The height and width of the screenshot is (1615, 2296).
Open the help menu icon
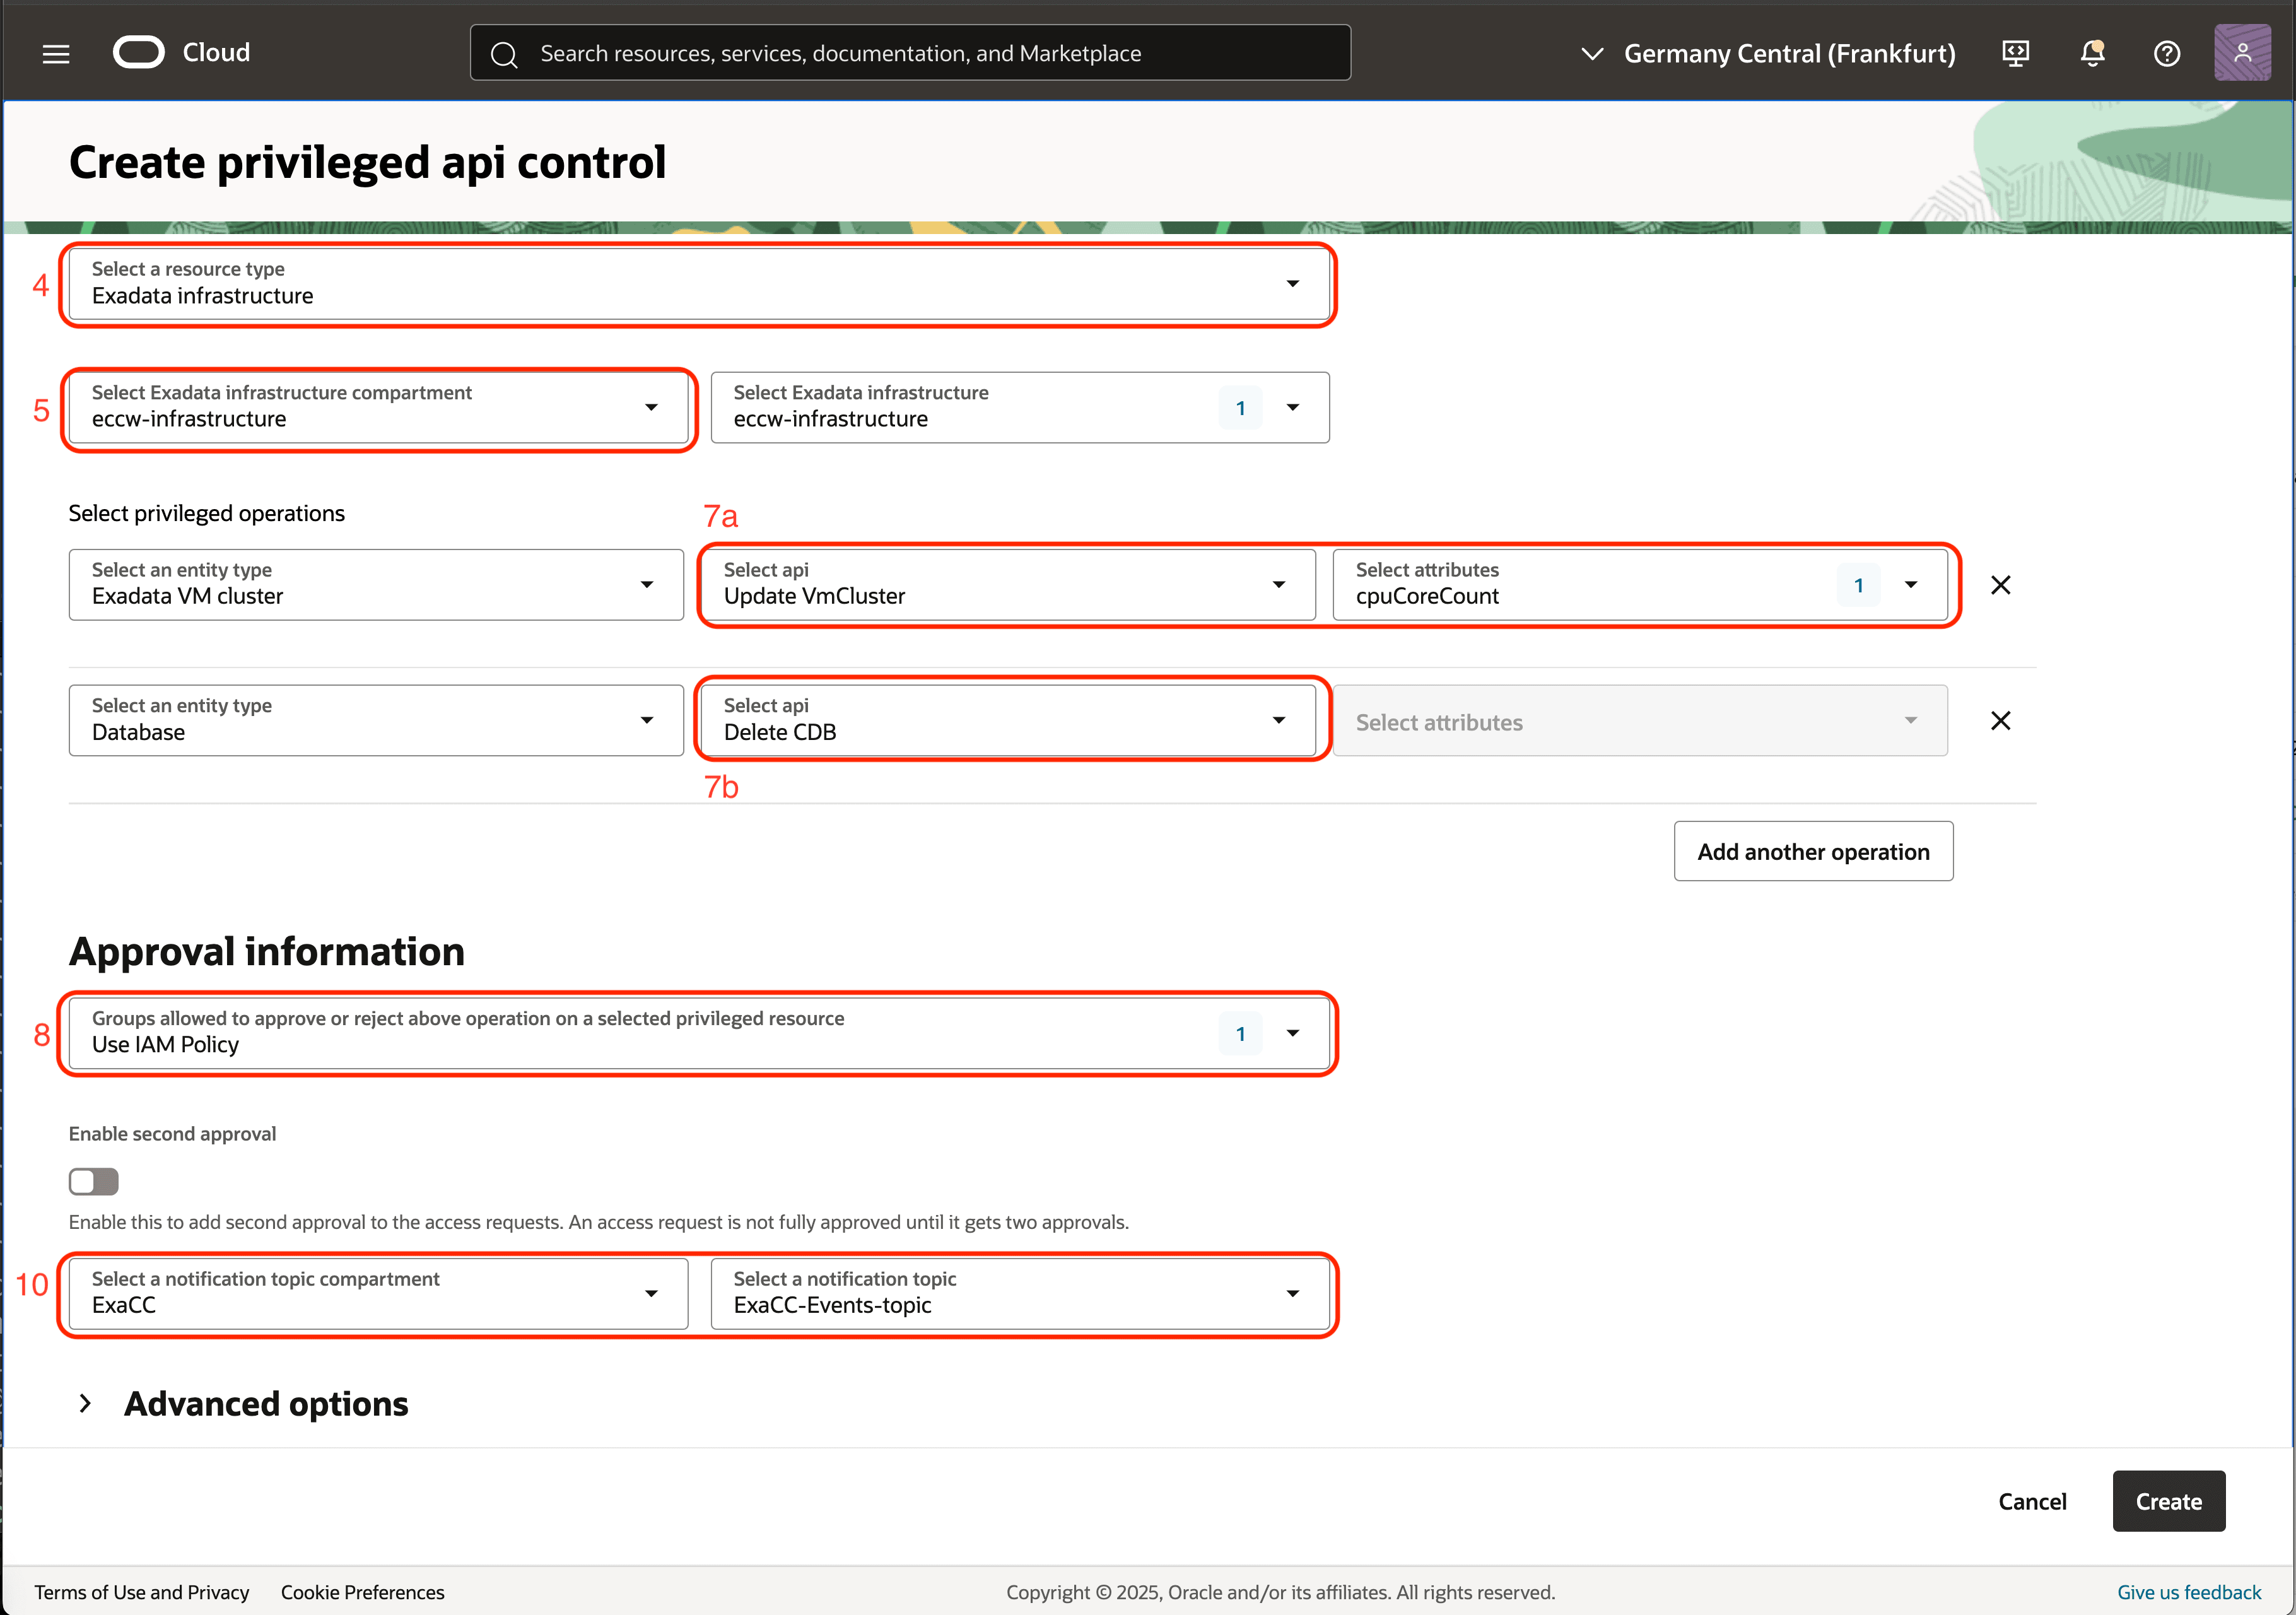click(2166, 53)
